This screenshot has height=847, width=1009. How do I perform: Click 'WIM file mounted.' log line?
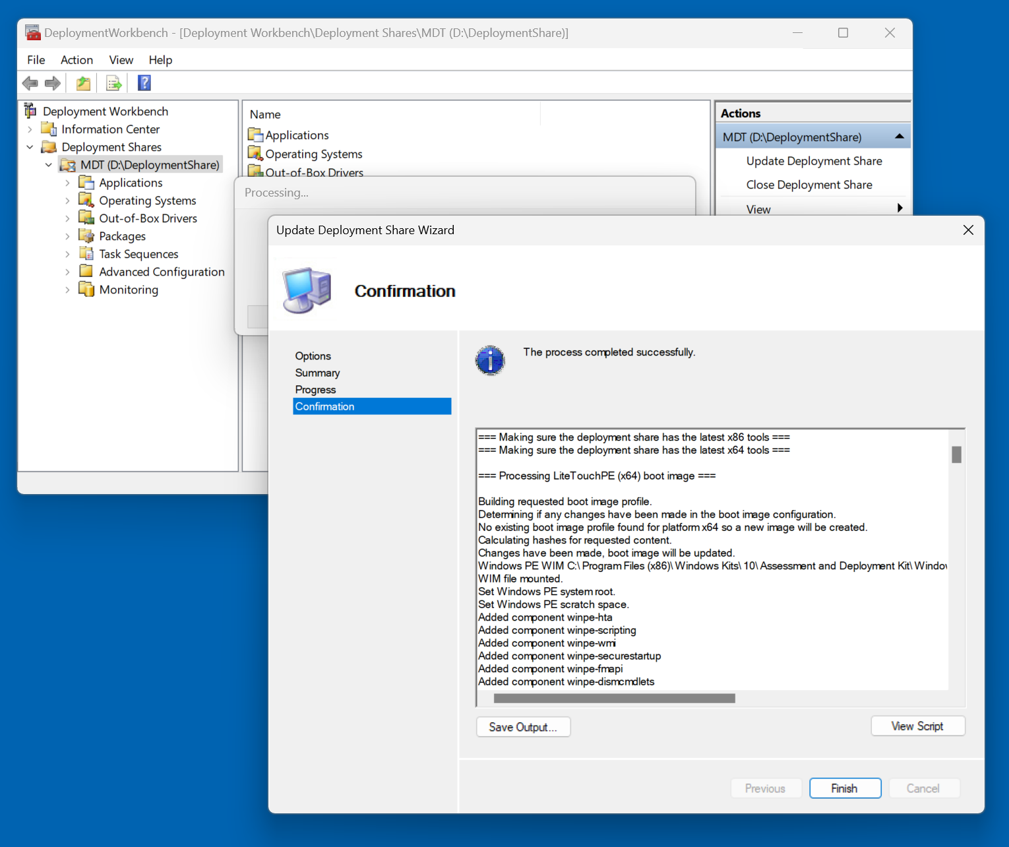point(520,579)
